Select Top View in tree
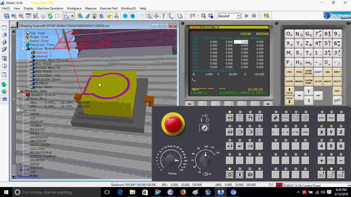 [x=37, y=33]
